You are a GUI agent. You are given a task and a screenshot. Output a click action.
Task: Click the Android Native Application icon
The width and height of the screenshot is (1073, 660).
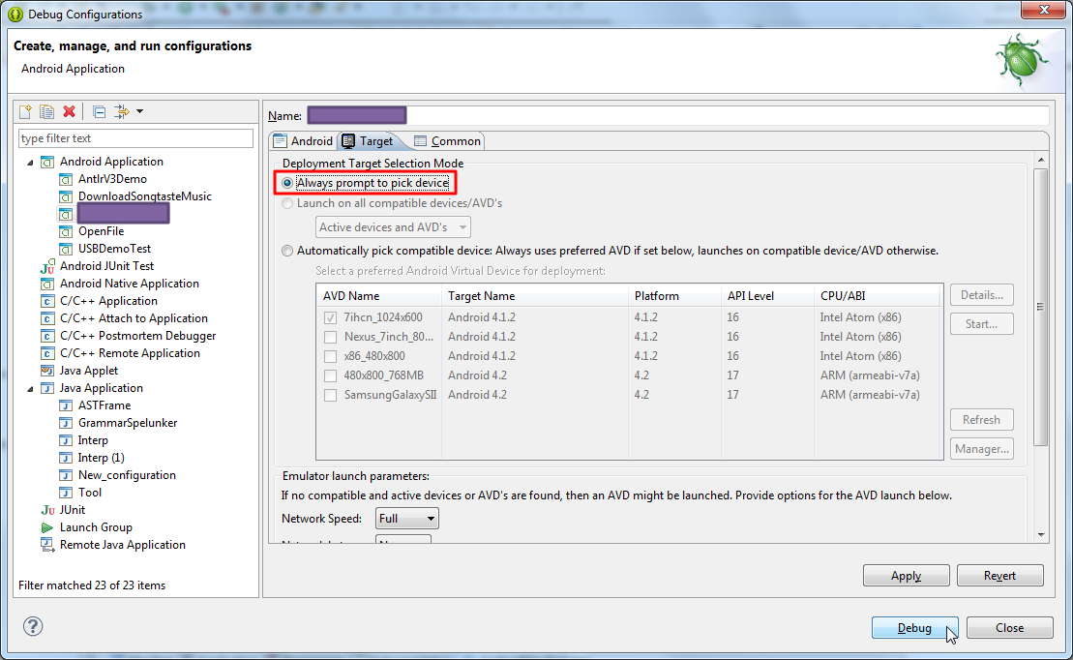point(47,285)
